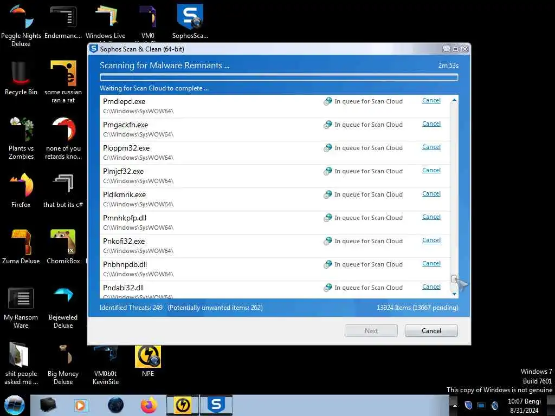This screenshot has height=416, width=555.
Task: Open the taskbar clock and date
Action: [524, 406]
